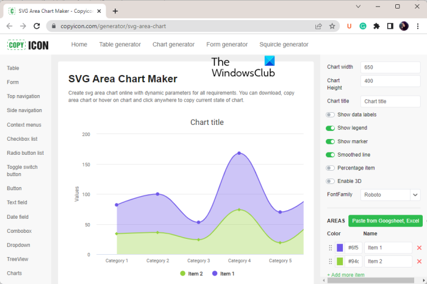This screenshot has width=427, height=284.
Task: Open Top navigation sidebar link
Action: 23,96
